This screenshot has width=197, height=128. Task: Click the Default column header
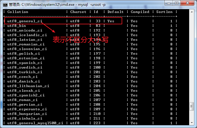pos(116,12)
